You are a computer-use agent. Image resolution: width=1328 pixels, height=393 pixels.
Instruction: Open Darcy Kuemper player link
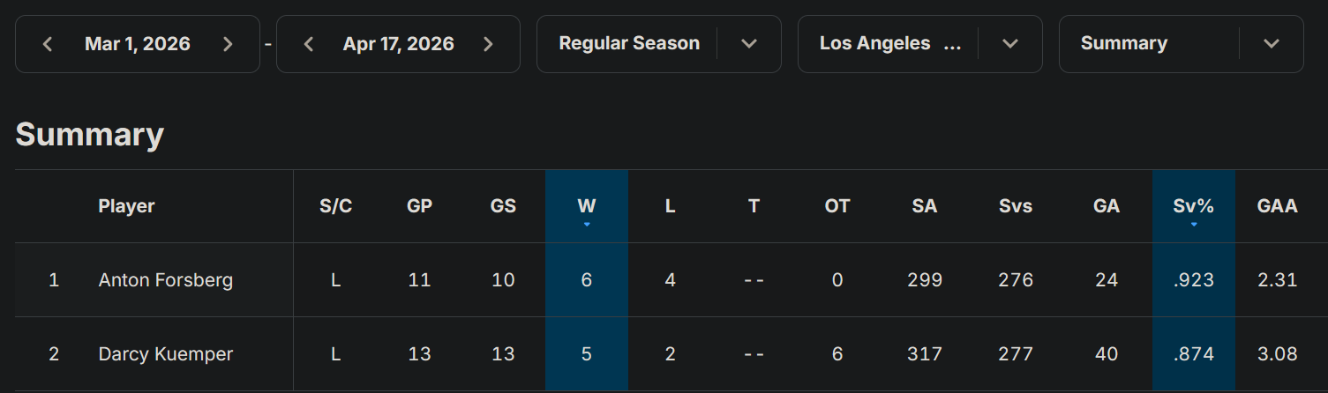[166, 354]
